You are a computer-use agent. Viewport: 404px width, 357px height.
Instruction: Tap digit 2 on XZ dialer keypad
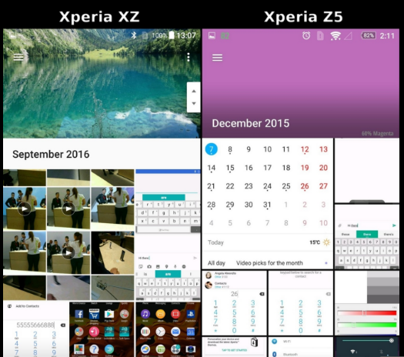coord(35,335)
